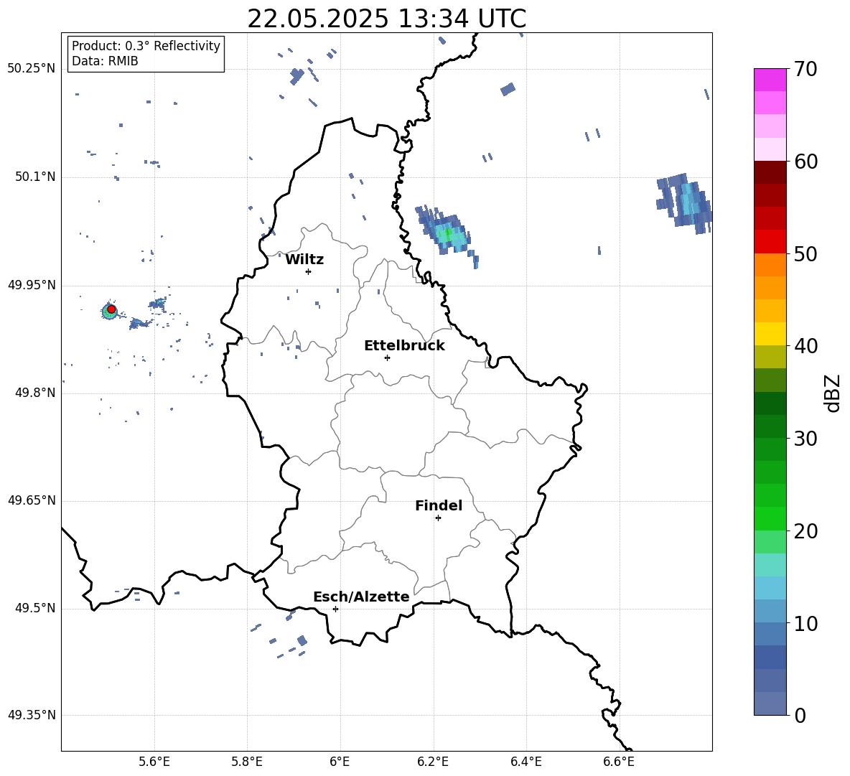
Task: Click the colorbar tick label 50
Action: 805,253
